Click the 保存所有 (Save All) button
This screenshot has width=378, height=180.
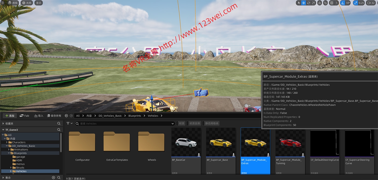pyautogui.click(x=54, y=116)
